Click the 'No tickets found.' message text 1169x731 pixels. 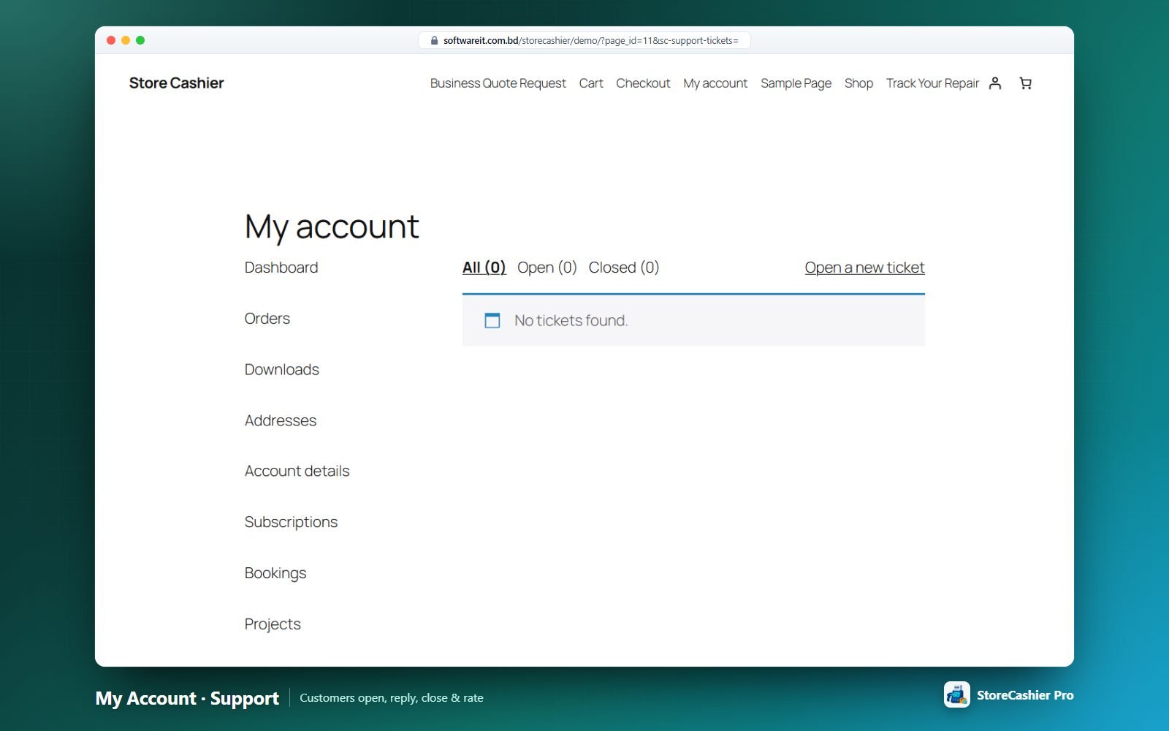pyautogui.click(x=571, y=320)
